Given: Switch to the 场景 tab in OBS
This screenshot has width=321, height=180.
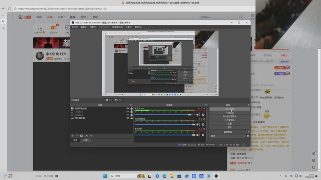Looking at the screenshot, I should (x=85, y=140).
